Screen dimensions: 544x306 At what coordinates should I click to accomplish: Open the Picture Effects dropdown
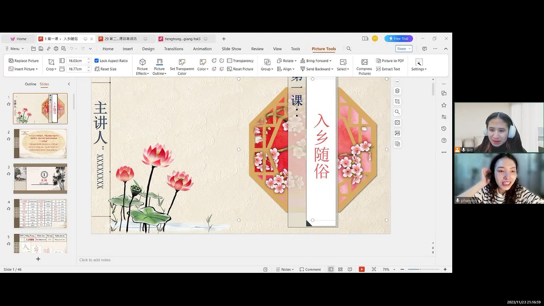tap(142, 67)
